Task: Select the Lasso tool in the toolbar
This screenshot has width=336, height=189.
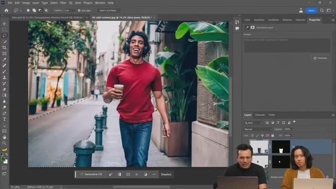Action: click(4, 36)
